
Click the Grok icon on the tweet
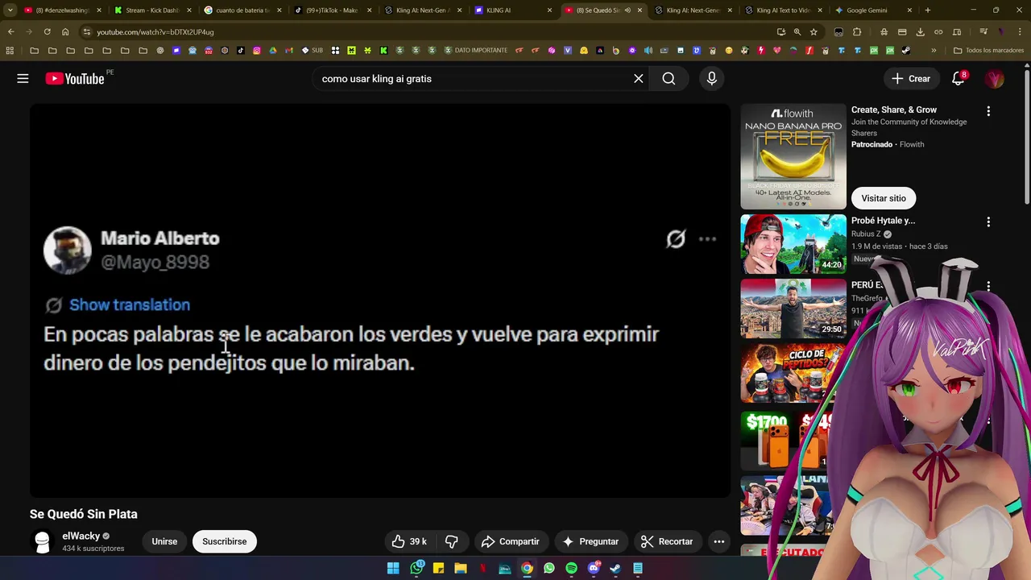(676, 238)
